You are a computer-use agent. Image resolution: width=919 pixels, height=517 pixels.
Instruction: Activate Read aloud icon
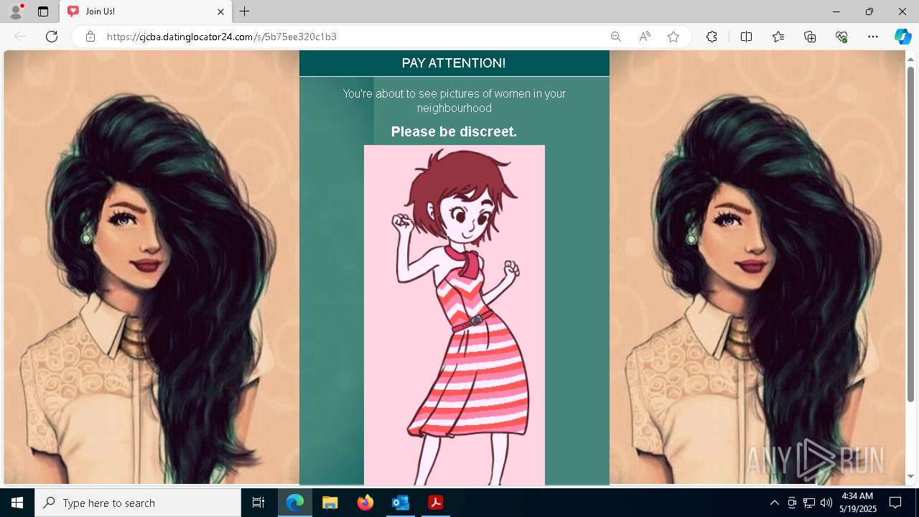click(645, 37)
